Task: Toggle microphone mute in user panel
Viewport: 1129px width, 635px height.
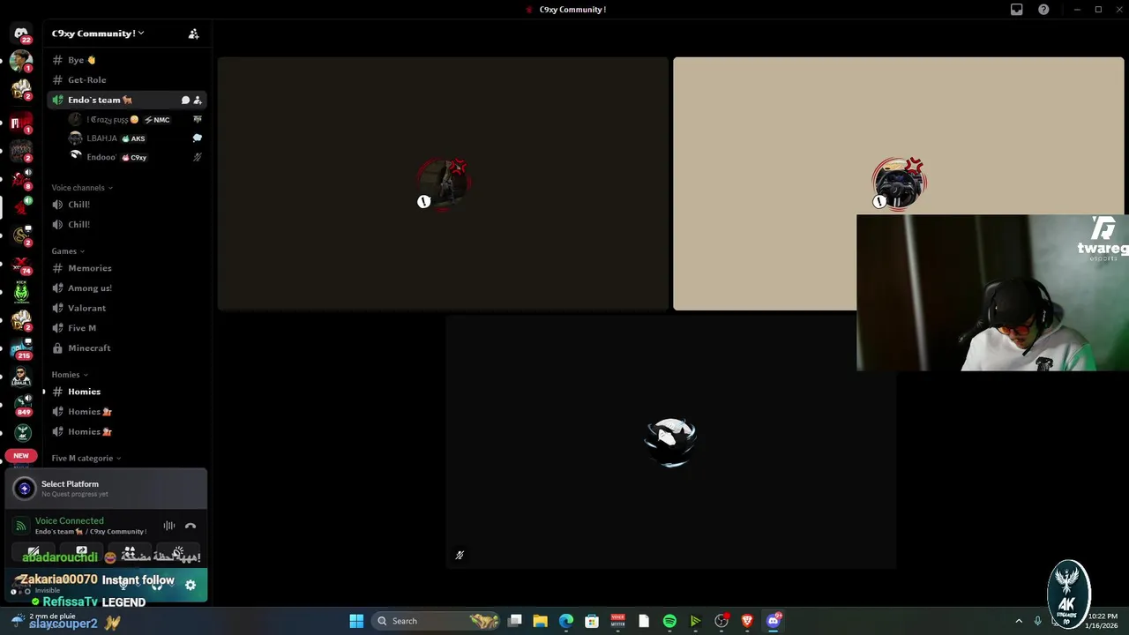Action: point(123,585)
